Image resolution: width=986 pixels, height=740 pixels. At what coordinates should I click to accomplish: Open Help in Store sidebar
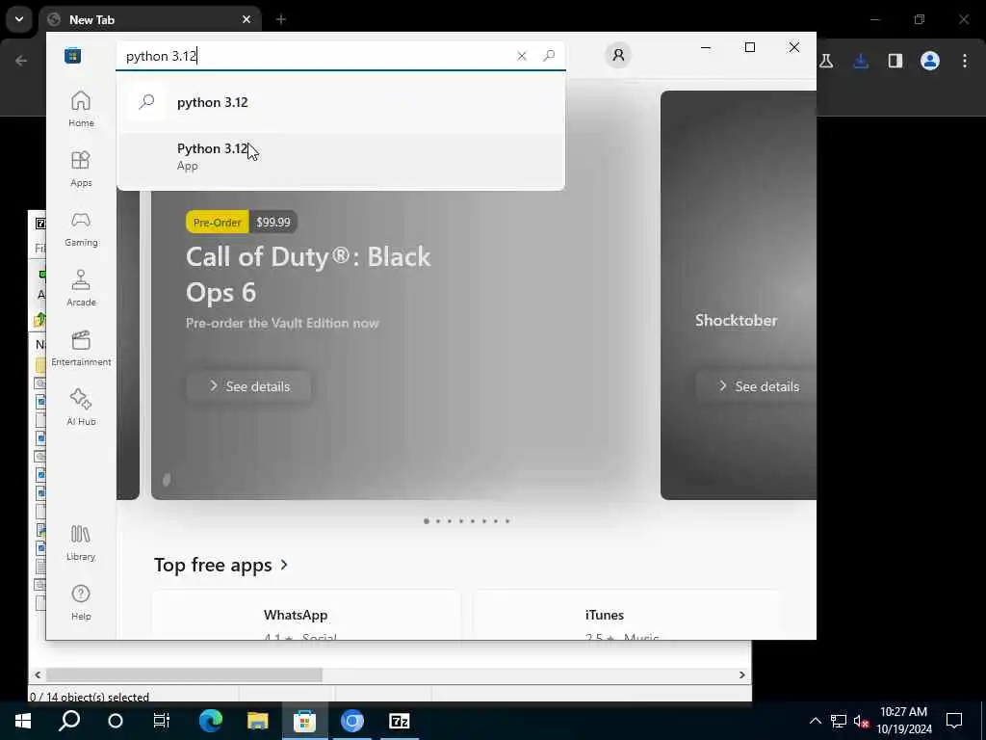pos(81,602)
